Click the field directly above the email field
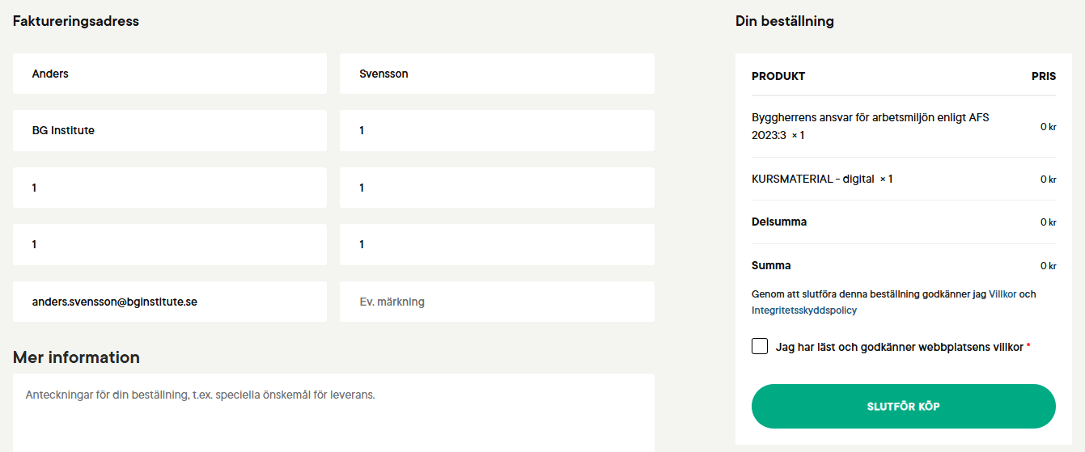 click(170, 244)
